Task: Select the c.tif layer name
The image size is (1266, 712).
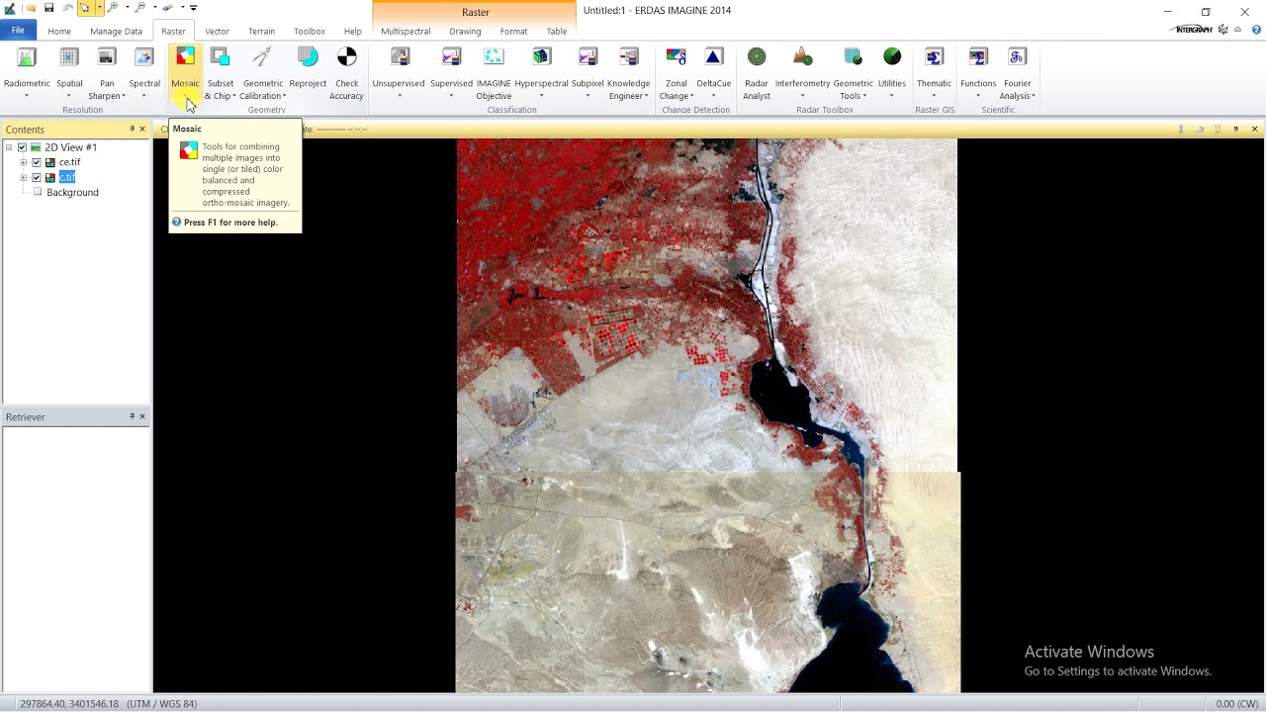Action: (x=67, y=178)
